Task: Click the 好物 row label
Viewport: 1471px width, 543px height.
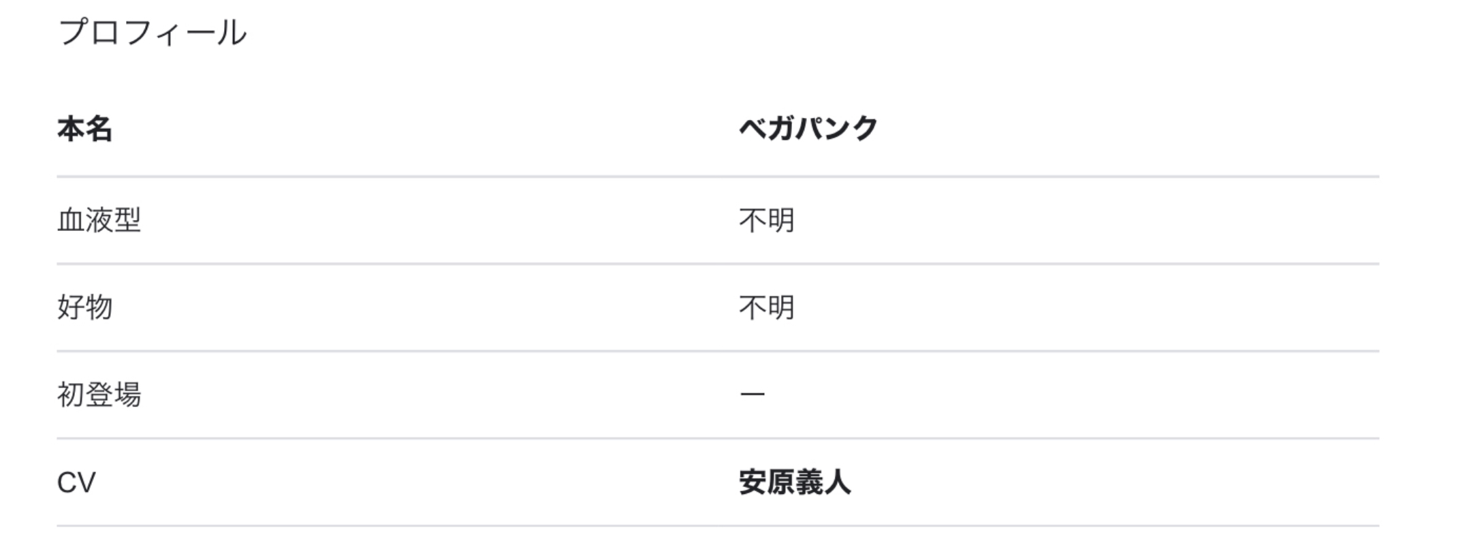Action: [84, 307]
